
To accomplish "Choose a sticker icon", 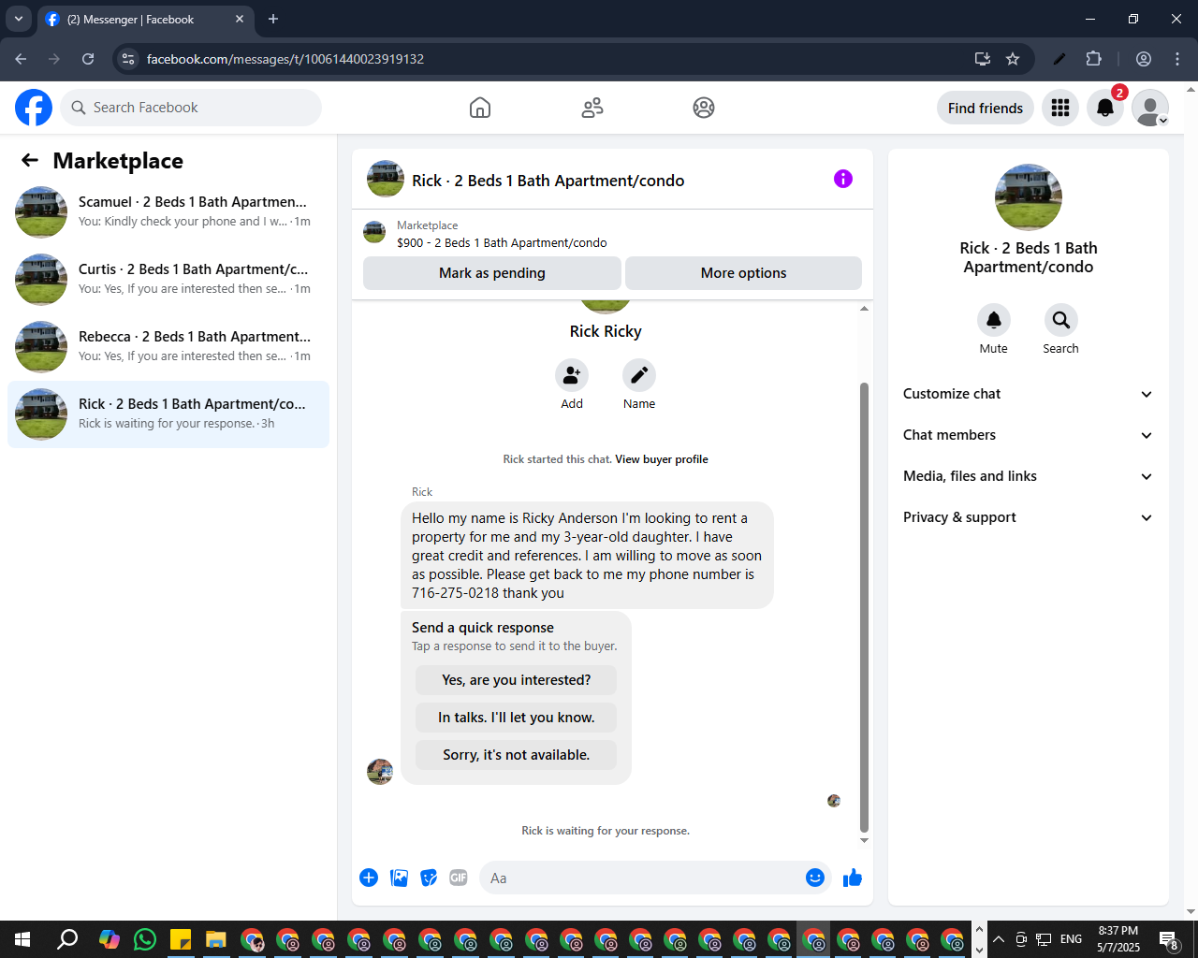I will click(x=429, y=878).
